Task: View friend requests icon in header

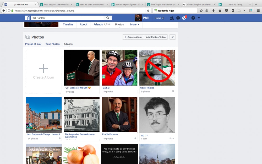Action: [172, 18]
